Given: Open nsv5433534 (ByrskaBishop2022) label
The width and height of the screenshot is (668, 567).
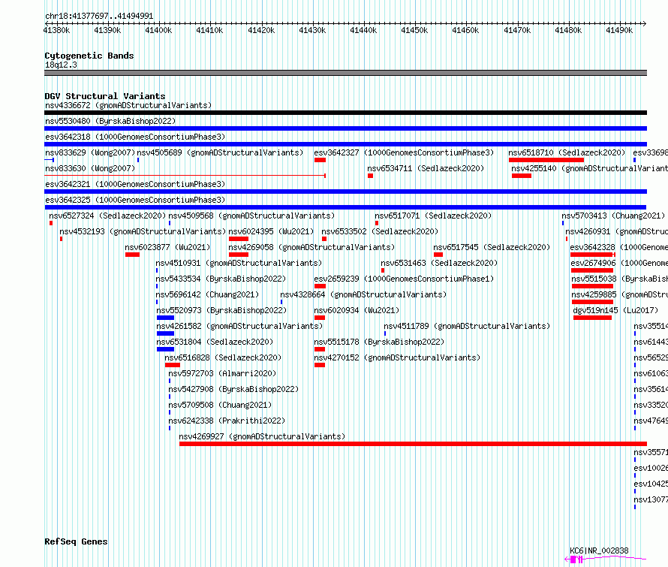Looking at the screenshot, I should 221,279.
